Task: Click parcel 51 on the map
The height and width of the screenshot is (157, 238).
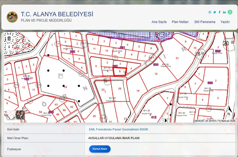Action: 177,58
